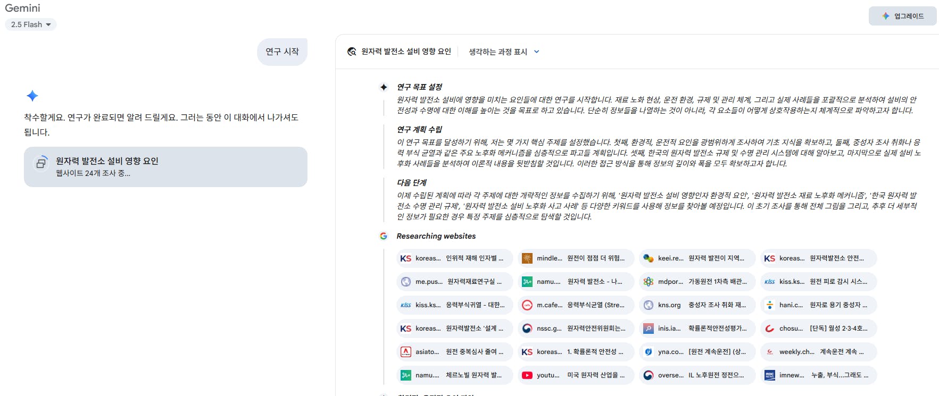Click the 업그레이드 upgrade button
The height and width of the screenshot is (396, 939).
coord(902,16)
